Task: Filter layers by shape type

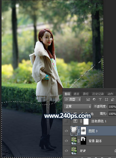Action: (x=106, y=99)
